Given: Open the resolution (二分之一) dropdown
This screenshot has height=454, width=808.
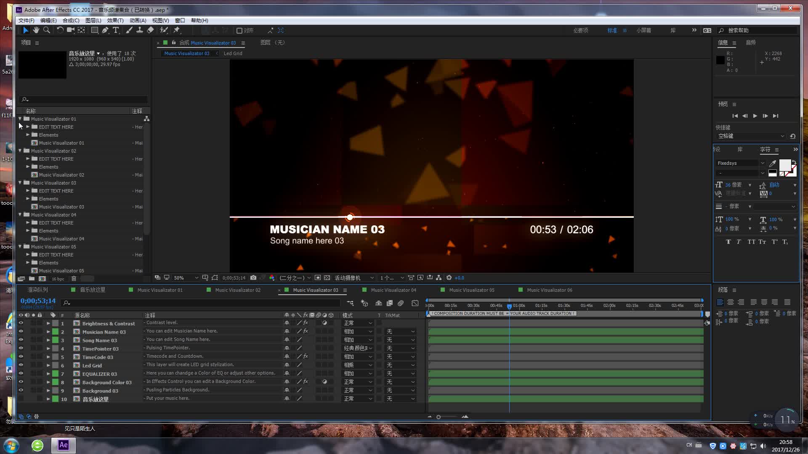Looking at the screenshot, I should click(x=295, y=278).
